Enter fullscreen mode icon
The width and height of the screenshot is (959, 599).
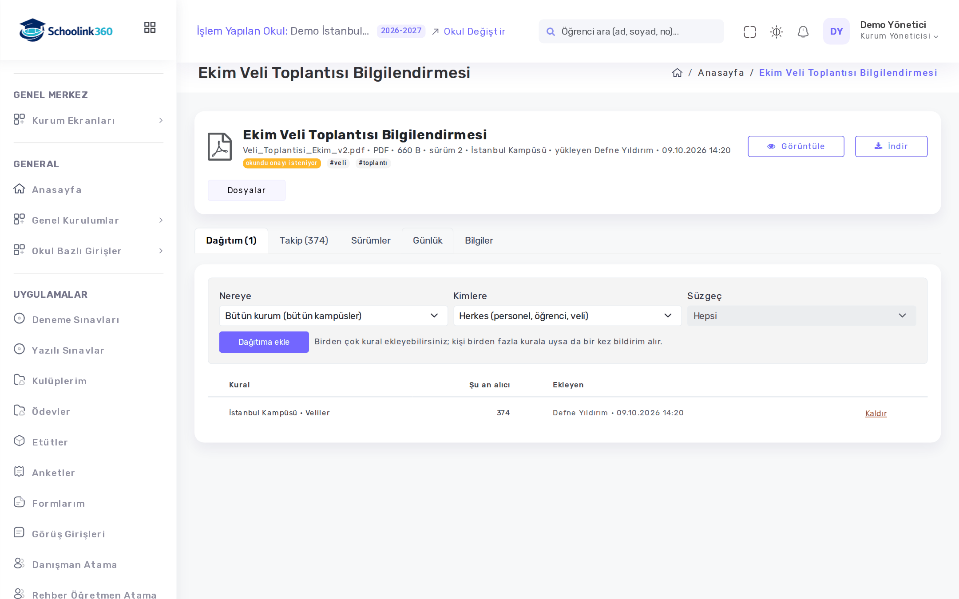click(749, 32)
